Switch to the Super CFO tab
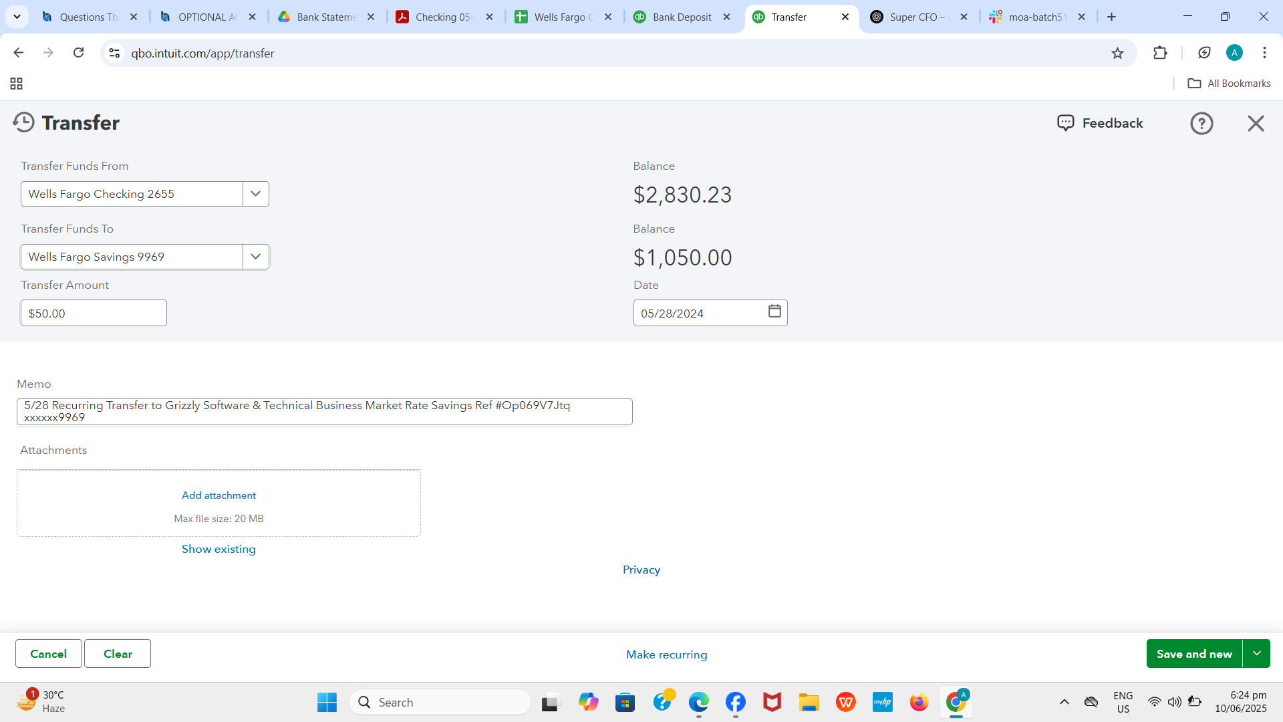The height and width of the screenshot is (722, 1283). coord(918,17)
